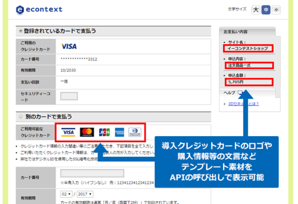Click the Mastercard logo
Viewport: 298px width, 204px height.
[87, 132]
